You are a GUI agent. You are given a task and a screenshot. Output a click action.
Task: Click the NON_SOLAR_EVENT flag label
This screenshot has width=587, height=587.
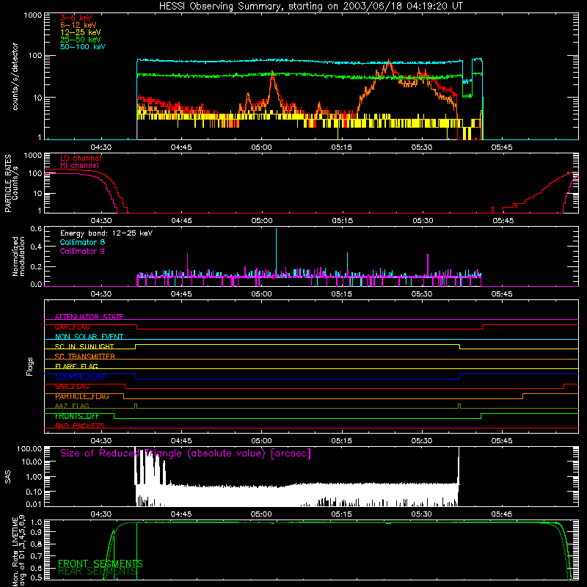(x=89, y=337)
